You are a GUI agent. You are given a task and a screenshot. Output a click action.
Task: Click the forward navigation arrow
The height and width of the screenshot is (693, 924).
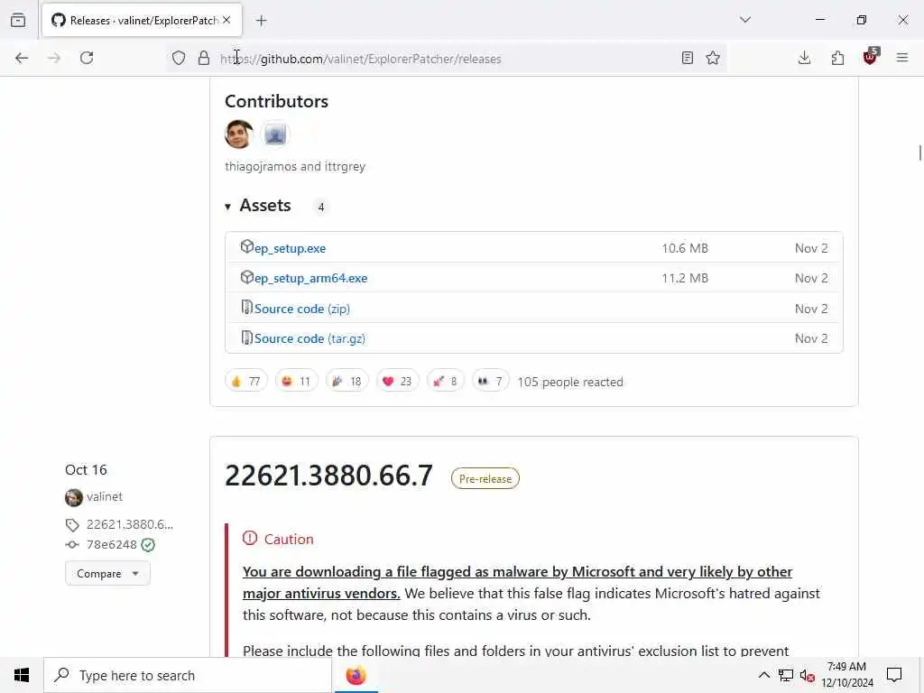tap(54, 58)
